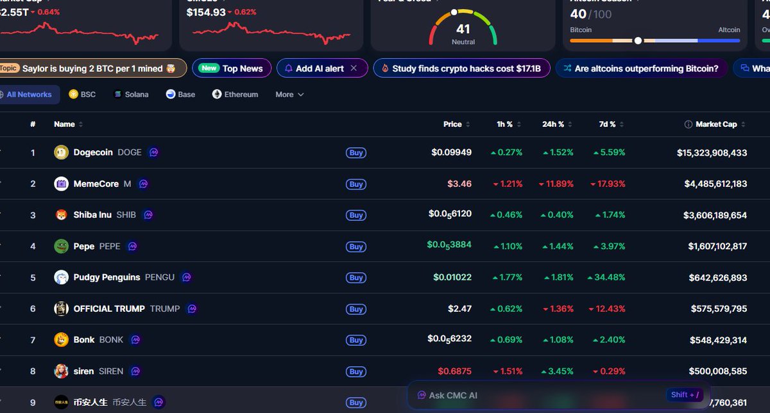Click the Fear & Greed gauge
770x413 pixels.
click(x=463, y=28)
